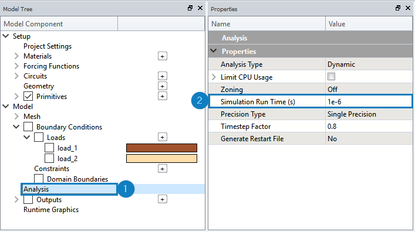Image resolution: width=415 pixels, height=232 pixels.
Task: Click the Name column header
Action: pos(266,24)
